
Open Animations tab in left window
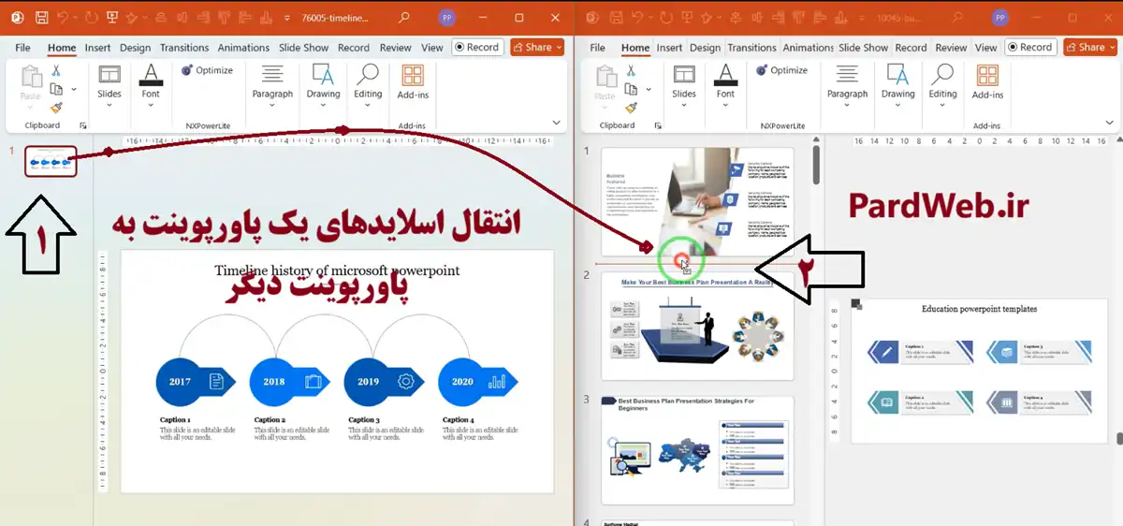coord(243,48)
